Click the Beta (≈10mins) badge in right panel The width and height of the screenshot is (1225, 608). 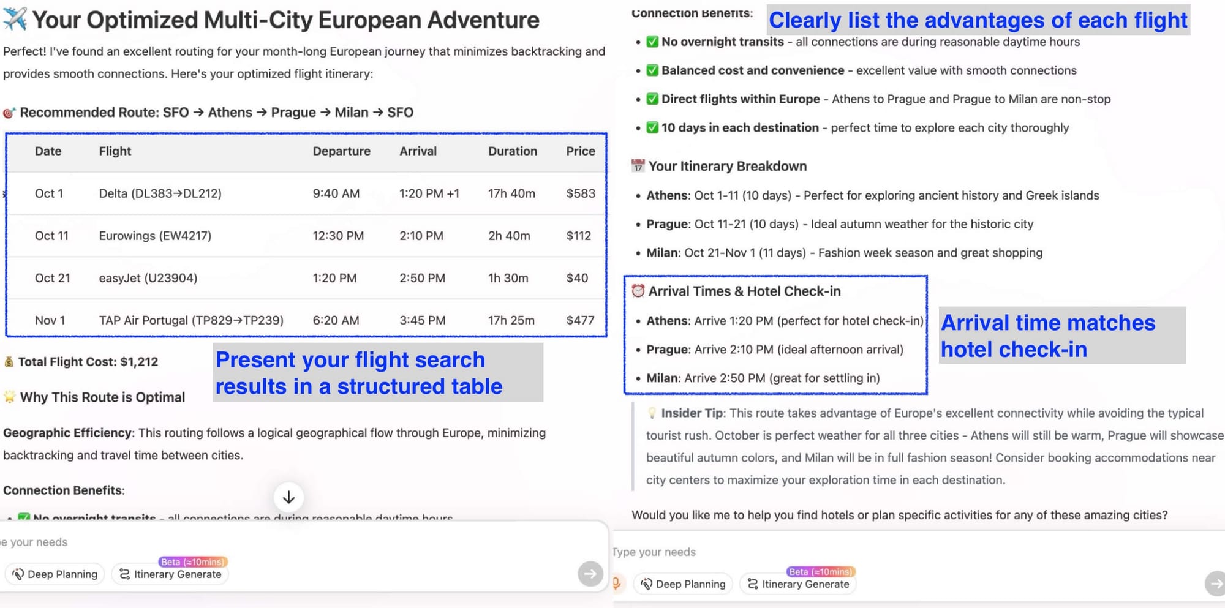[x=820, y=571]
